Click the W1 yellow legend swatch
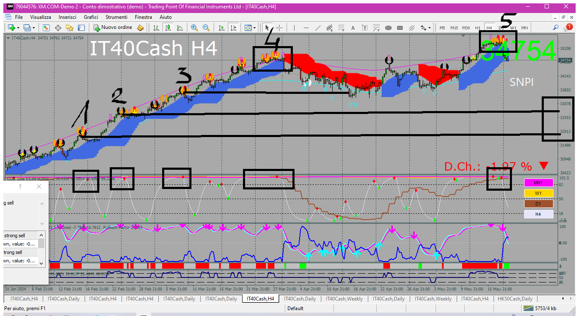Image resolution: width=579 pixels, height=316 pixels. (538, 193)
